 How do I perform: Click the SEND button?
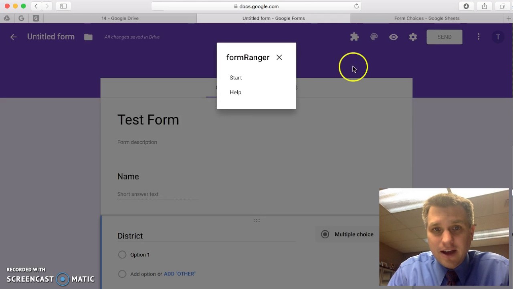point(444,37)
